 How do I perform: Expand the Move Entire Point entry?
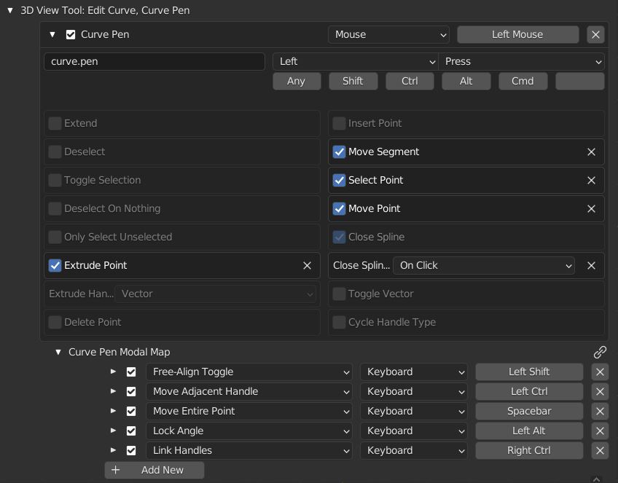(113, 411)
